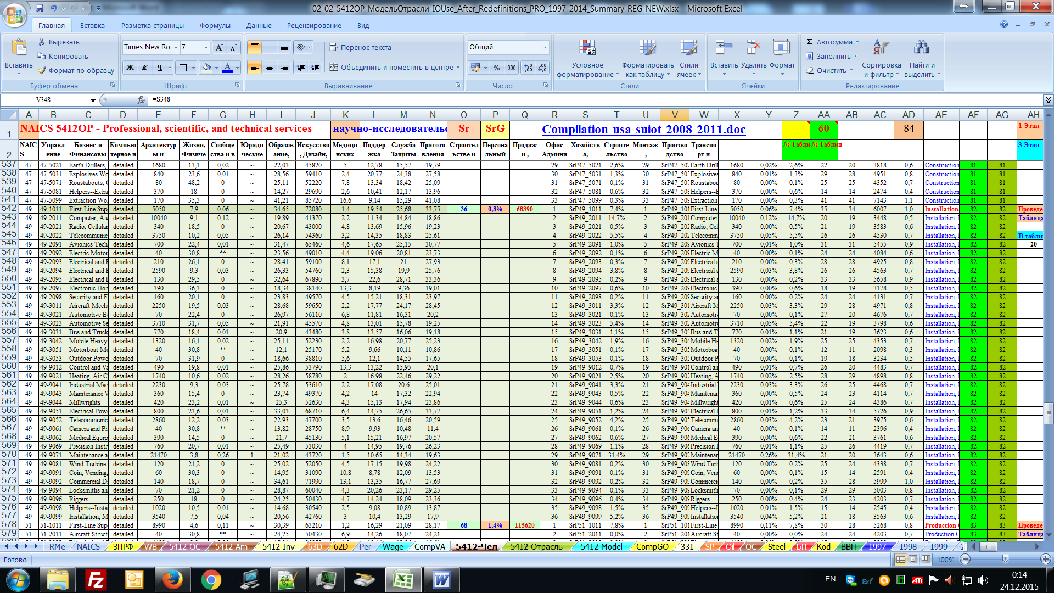Switch to the 5412-Model sheet tab

[601, 546]
